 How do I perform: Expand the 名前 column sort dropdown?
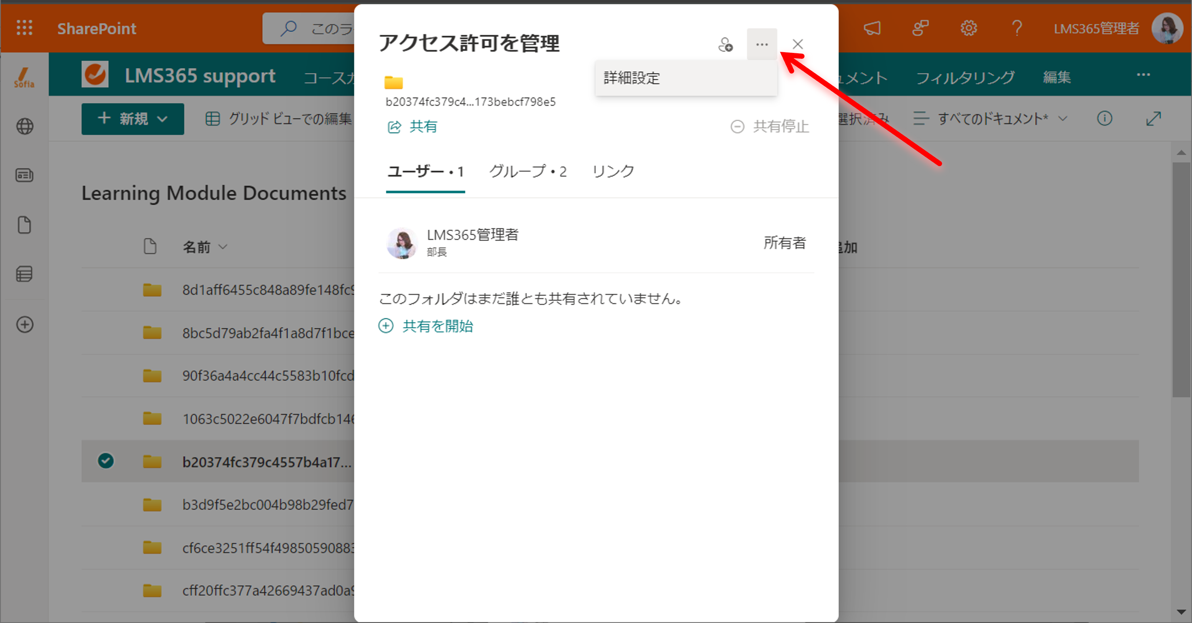tap(223, 247)
